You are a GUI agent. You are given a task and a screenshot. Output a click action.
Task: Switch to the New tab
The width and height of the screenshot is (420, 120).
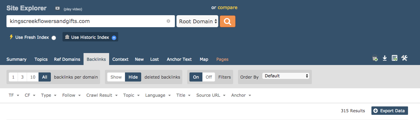139,59
